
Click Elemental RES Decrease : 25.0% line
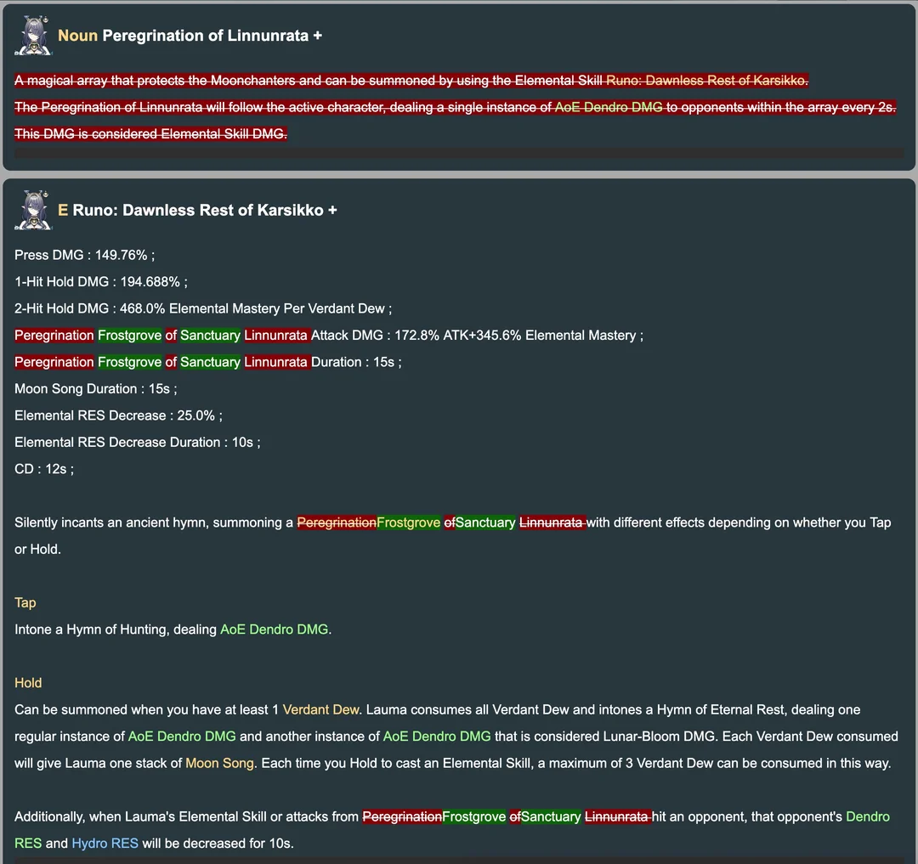[119, 416]
